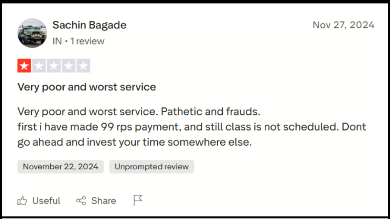Click the Useful thumbs-up icon
This screenshot has width=390, height=219.
coord(22,200)
